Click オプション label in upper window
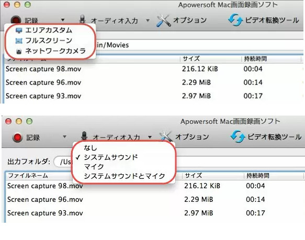Viewport: 305px width, 240px height. [190, 20]
